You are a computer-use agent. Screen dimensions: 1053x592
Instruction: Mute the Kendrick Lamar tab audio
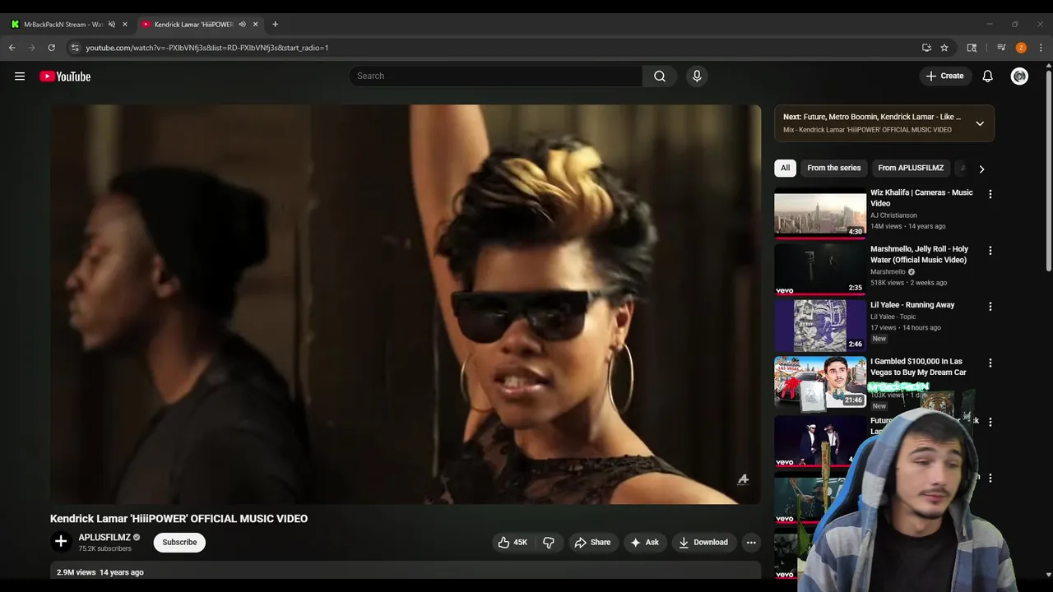242,25
